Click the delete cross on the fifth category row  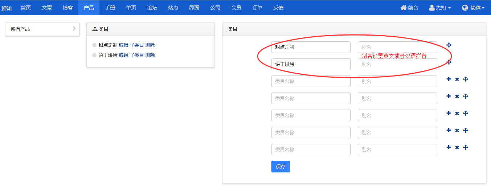(x=457, y=113)
